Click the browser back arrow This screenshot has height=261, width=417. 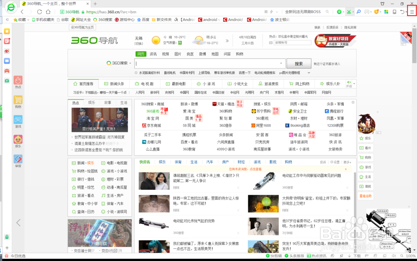[x=22, y=12]
